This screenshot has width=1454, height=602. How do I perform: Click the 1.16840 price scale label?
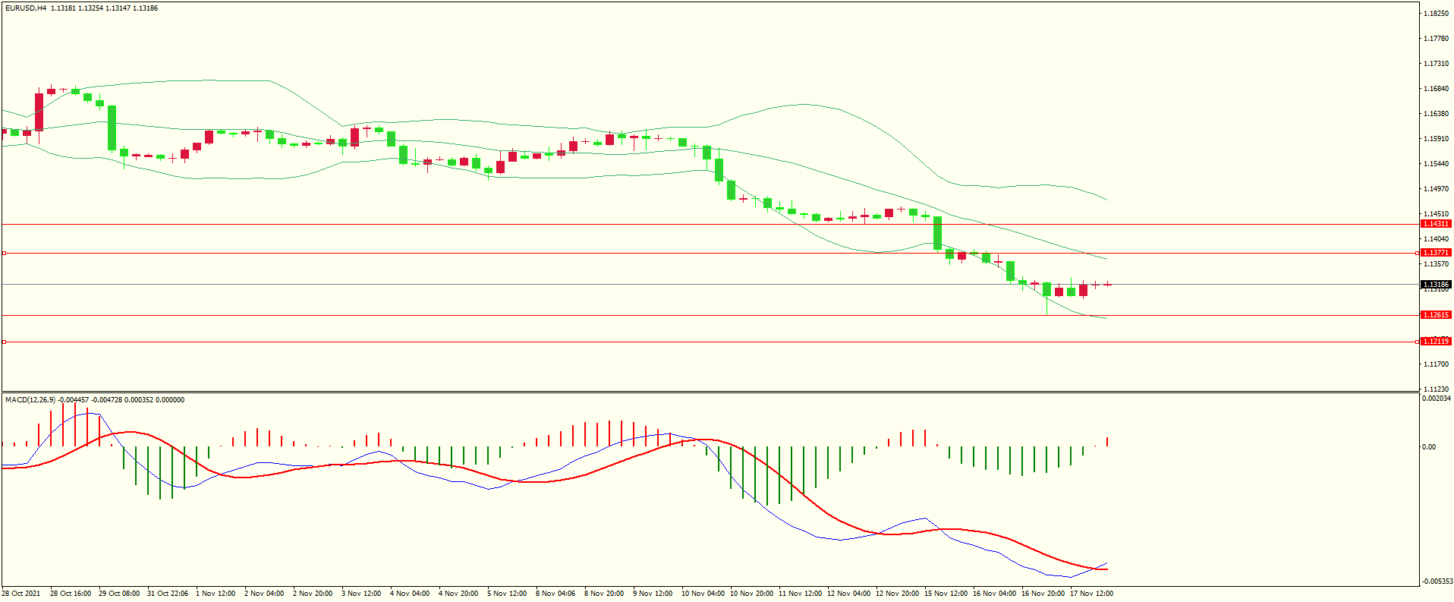[1436, 89]
